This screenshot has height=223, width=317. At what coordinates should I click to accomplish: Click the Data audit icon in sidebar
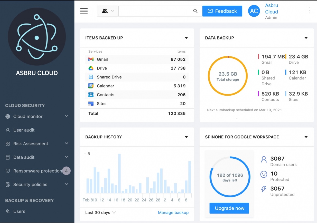8,157
